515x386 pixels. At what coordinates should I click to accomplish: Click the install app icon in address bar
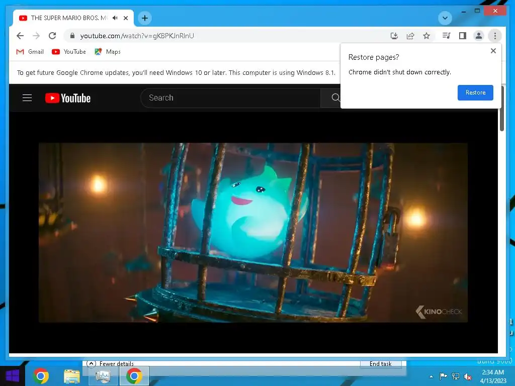[394, 36]
